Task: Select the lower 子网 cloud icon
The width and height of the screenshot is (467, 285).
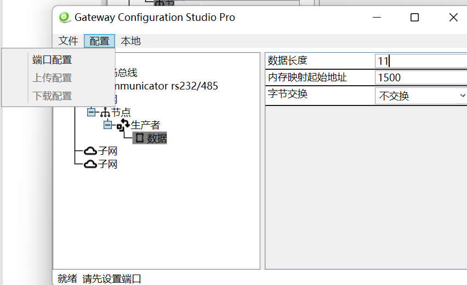Action: 90,164
